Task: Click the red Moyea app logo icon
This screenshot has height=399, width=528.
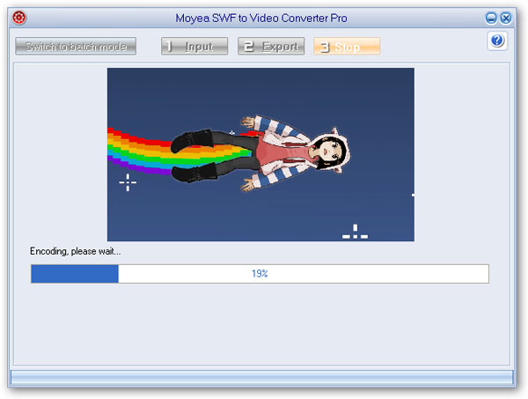Action: coord(19,18)
